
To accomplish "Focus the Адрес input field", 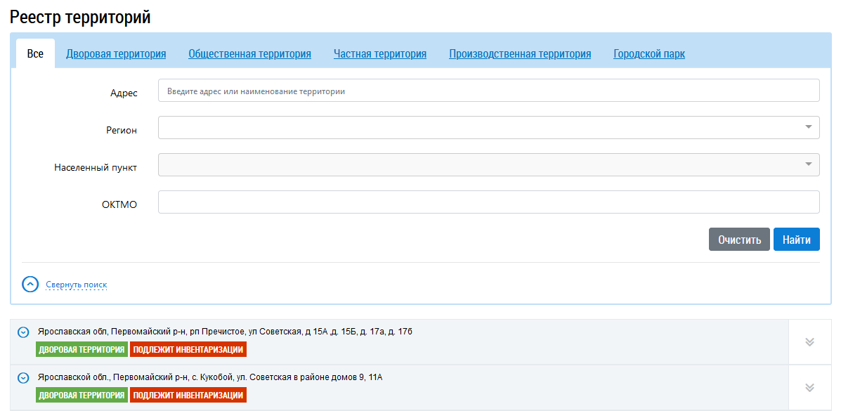I will 488,91.
